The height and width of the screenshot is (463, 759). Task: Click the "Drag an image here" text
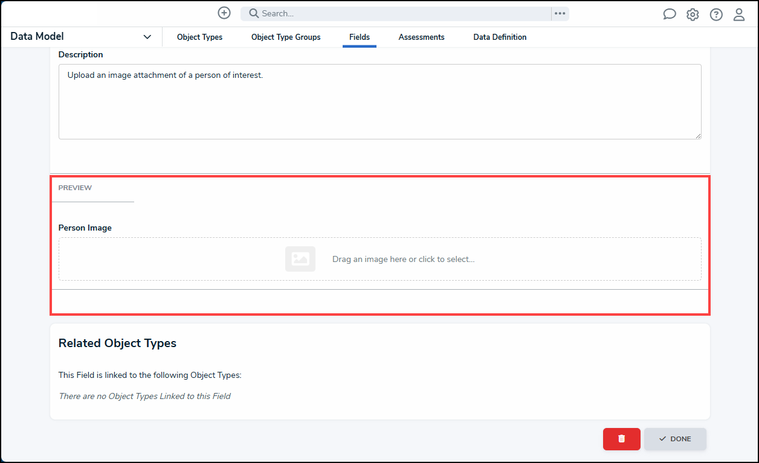403,259
